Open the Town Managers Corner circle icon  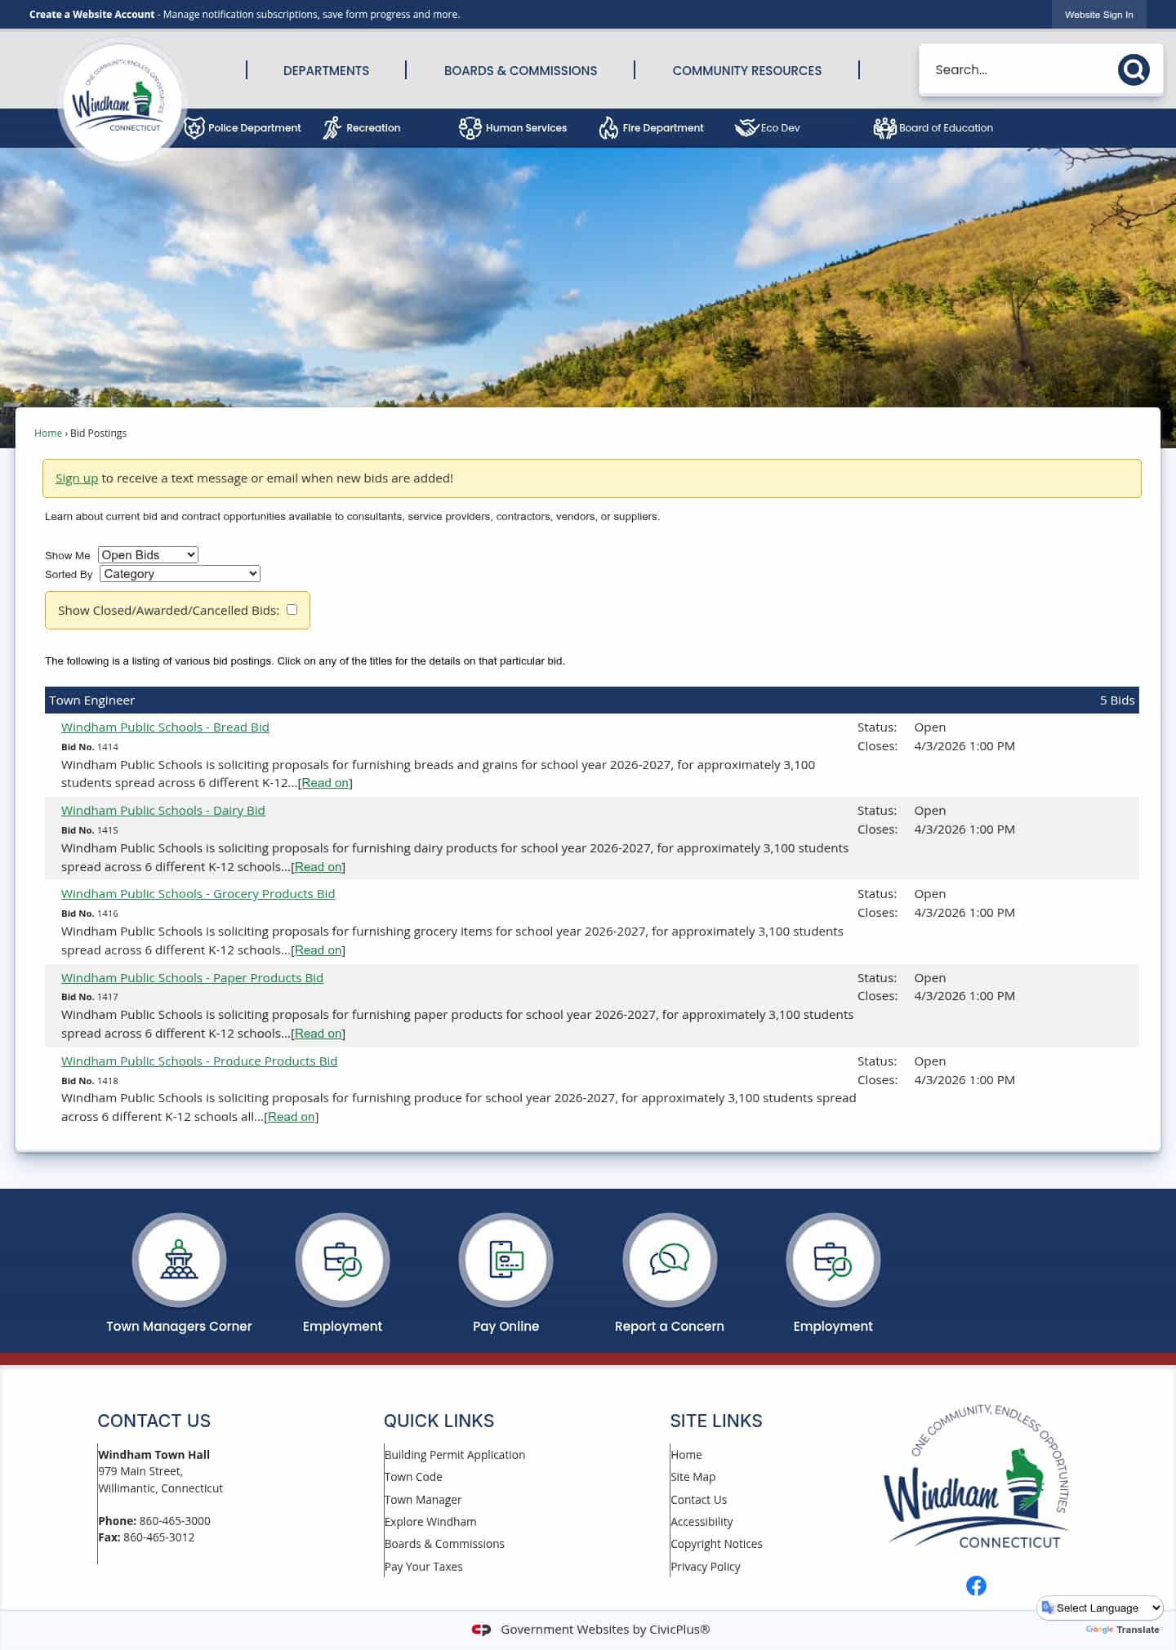pyautogui.click(x=179, y=1261)
